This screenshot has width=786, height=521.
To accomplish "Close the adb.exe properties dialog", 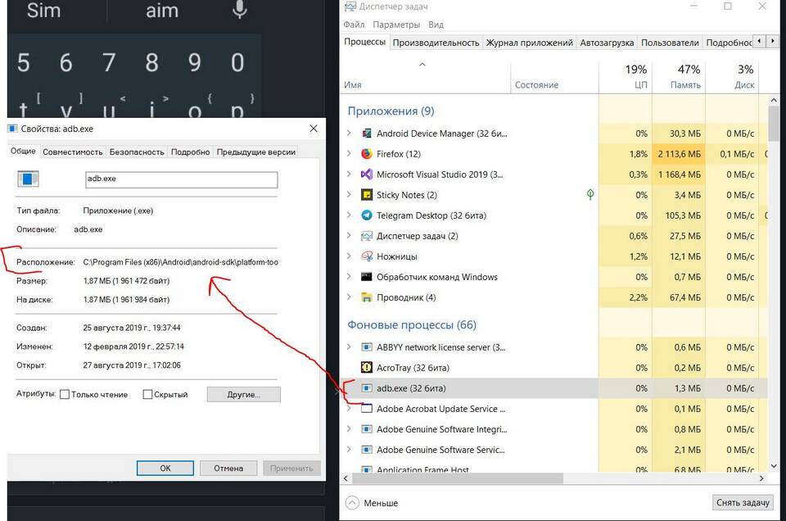I will (x=314, y=129).
